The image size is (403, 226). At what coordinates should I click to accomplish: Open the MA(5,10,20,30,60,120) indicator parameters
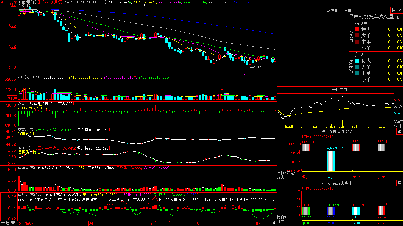[86, 2]
